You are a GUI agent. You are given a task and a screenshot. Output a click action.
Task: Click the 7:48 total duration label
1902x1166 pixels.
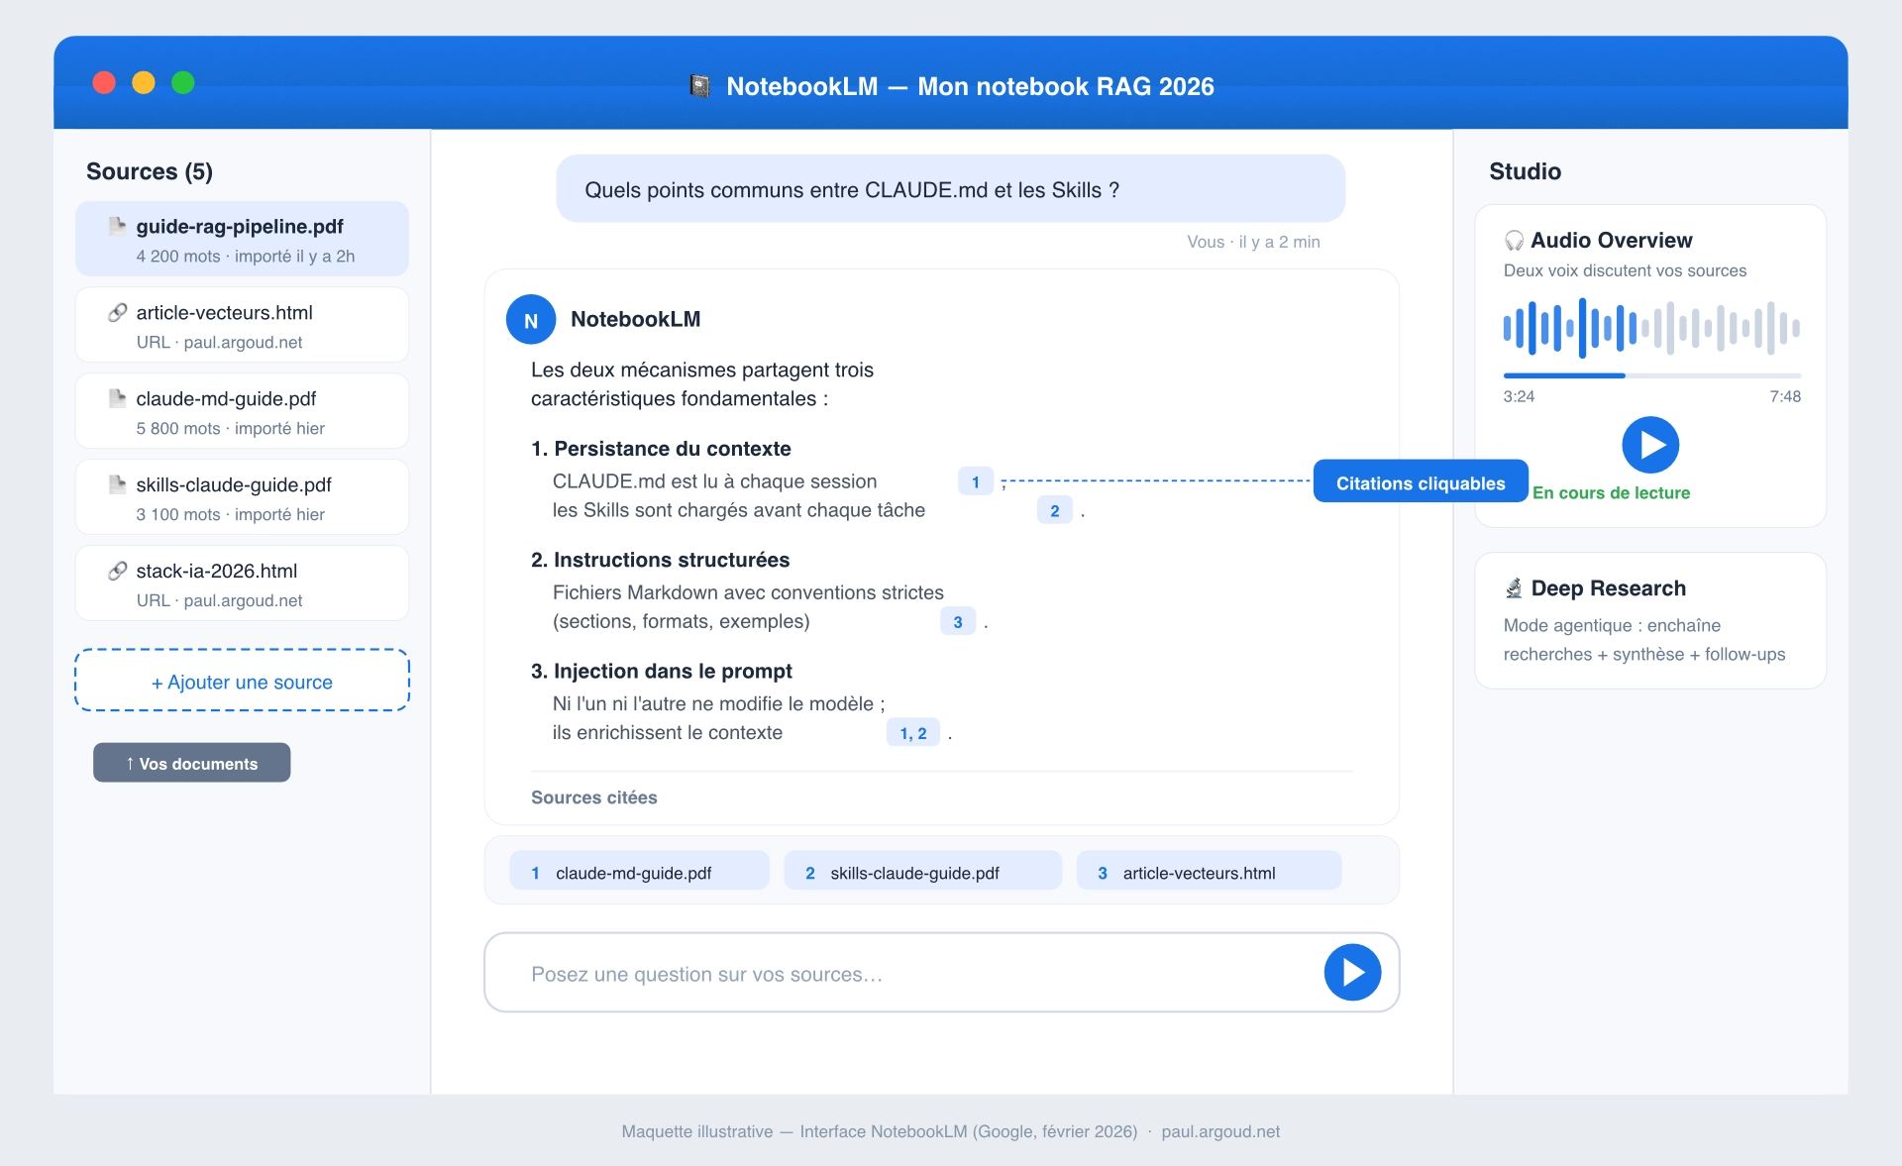[x=1785, y=396]
